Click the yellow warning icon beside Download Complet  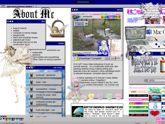[x=78, y=58]
